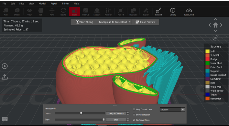The image size is (229, 126).
Task: Expand Upload to RaiseCloud dropdown arrow
Action: (130, 22)
